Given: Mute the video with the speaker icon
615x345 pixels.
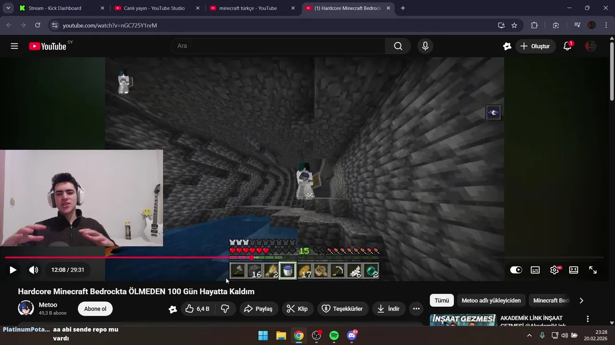Looking at the screenshot, I should point(34,270).
